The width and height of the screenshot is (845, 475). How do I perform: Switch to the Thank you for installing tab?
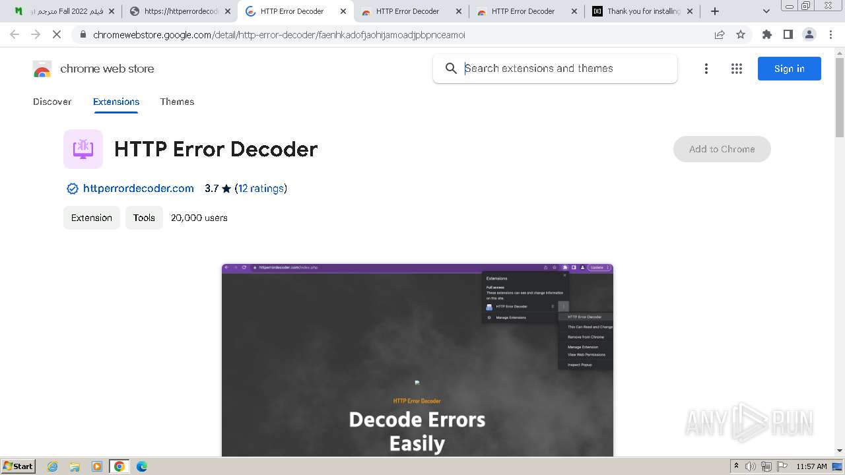coord(642,11)
